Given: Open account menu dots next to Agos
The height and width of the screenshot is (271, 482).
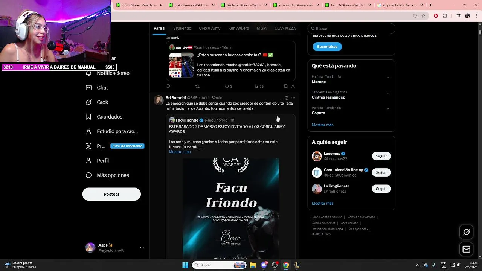Looking at the screenshot, I should (x=142, y=248).
